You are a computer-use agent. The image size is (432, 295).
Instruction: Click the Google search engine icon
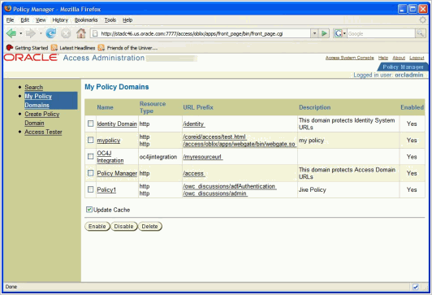338,33
